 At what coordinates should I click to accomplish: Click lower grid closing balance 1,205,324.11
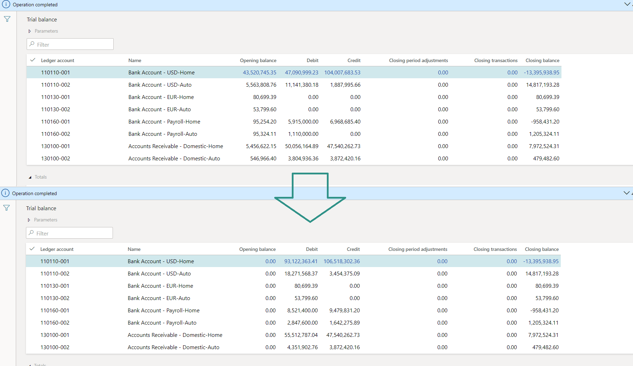coord(543,322)
